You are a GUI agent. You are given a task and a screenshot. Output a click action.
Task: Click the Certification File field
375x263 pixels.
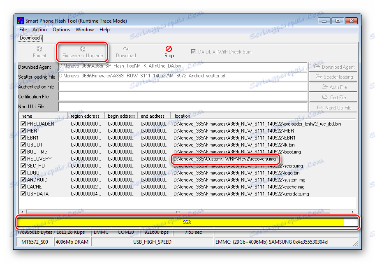(183, 97)
